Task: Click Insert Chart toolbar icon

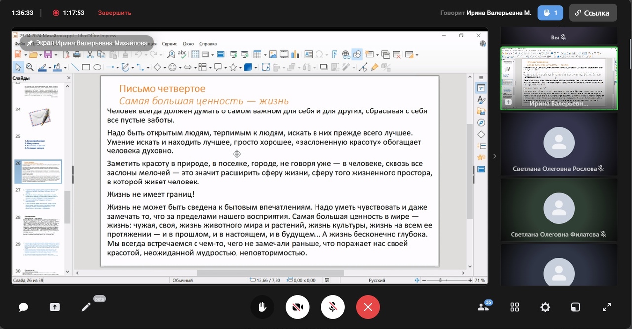Action: click(x=295, y=55)
